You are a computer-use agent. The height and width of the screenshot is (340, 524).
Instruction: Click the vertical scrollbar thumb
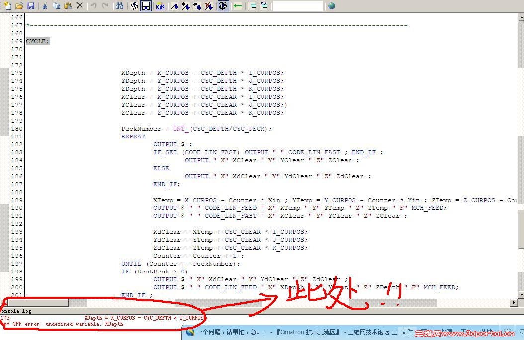tap(521, 230)
